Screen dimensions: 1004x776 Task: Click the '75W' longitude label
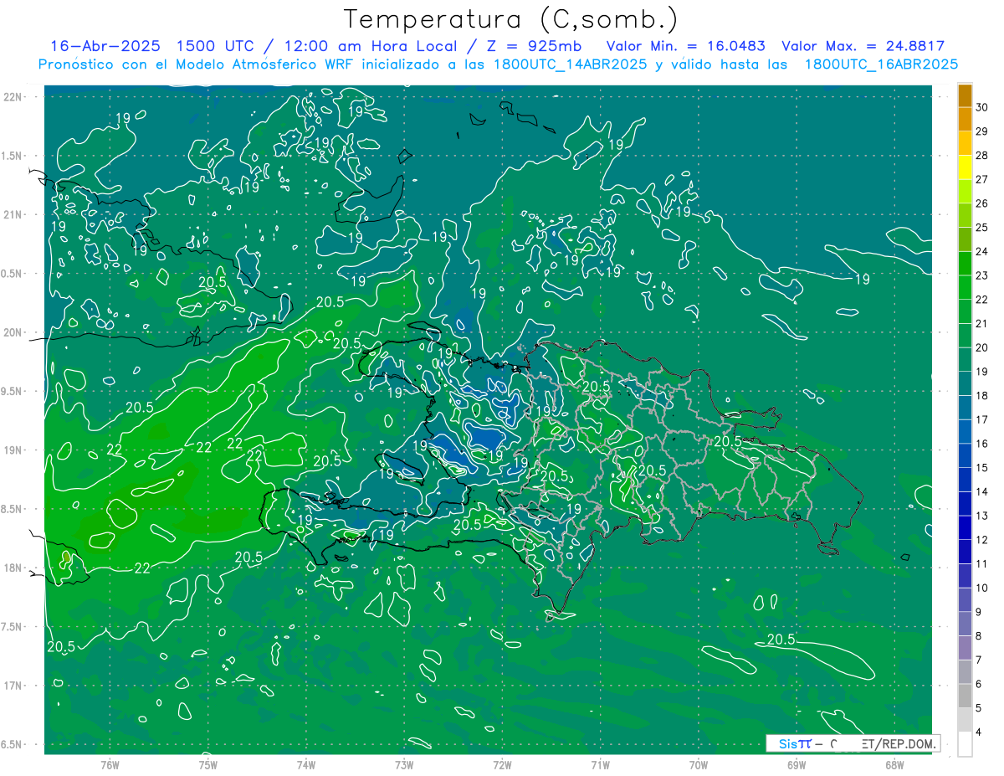207,764
